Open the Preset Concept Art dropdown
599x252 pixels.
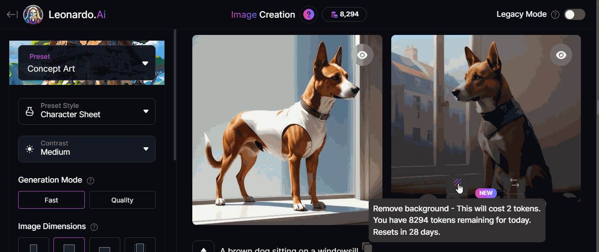coord(87,63)
